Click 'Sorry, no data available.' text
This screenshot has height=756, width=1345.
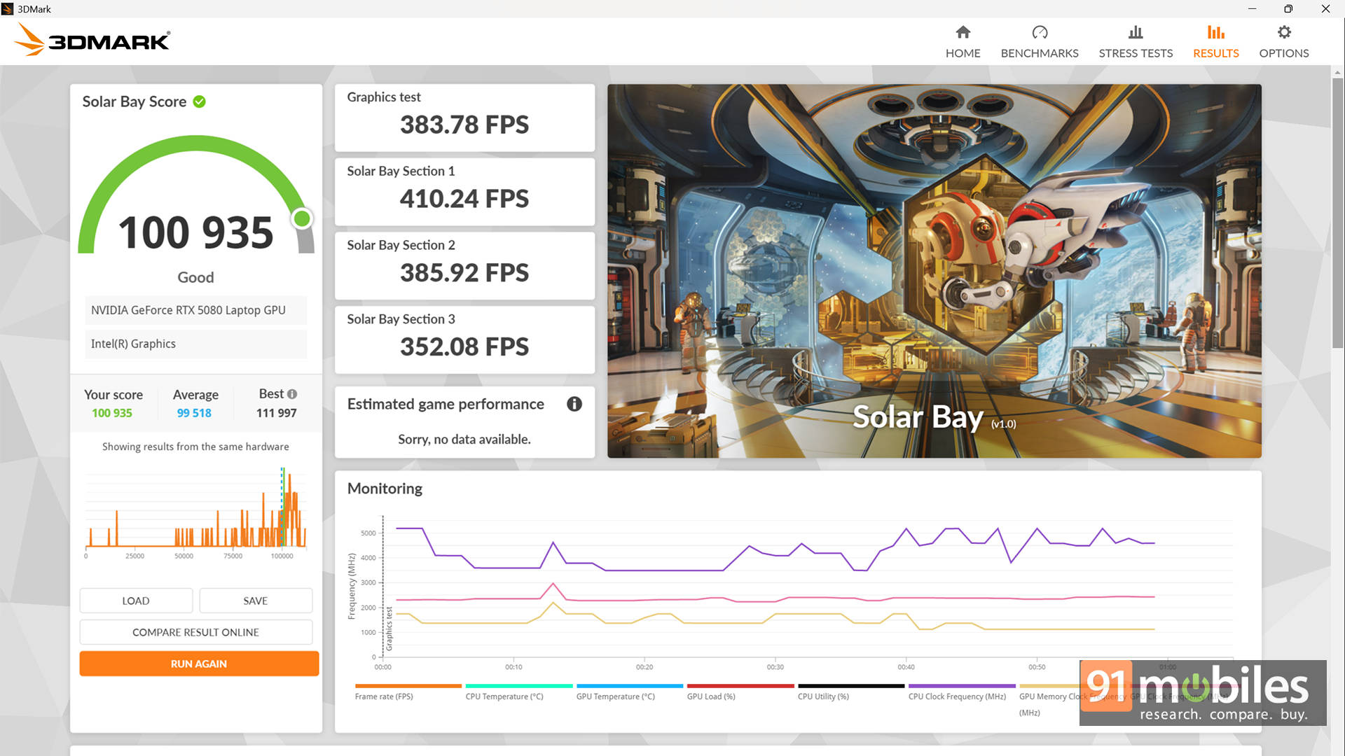(464, 440)
